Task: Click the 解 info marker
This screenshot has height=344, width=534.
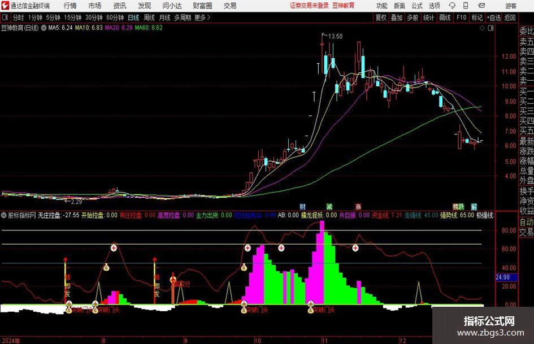Action: 474,206
